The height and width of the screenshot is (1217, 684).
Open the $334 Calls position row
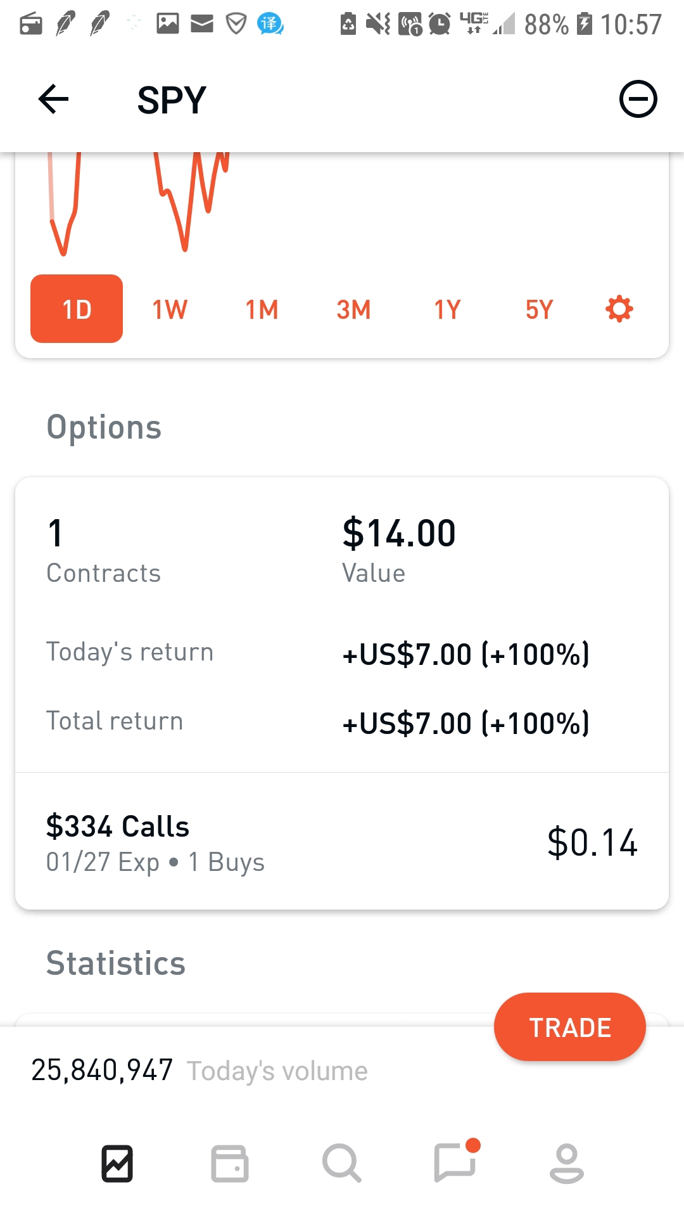pyautogui.click(x=342, y=842)
